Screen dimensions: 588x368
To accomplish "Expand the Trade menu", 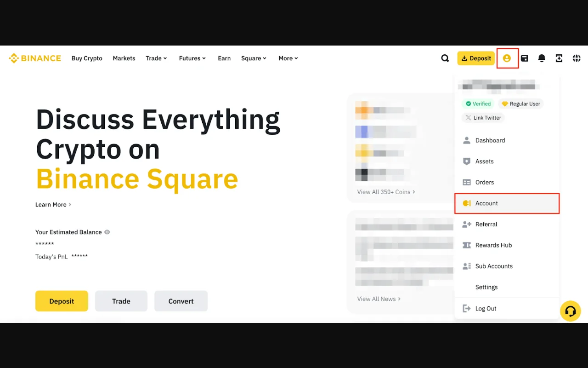I will click(x=156, y=58).
